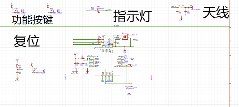
Task: Click the 功能按键 section title text
Action: point(31,20)
